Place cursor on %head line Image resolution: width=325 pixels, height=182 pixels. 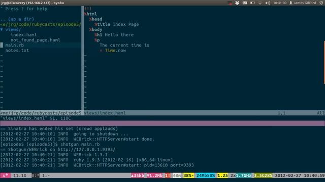pos(96,19)
